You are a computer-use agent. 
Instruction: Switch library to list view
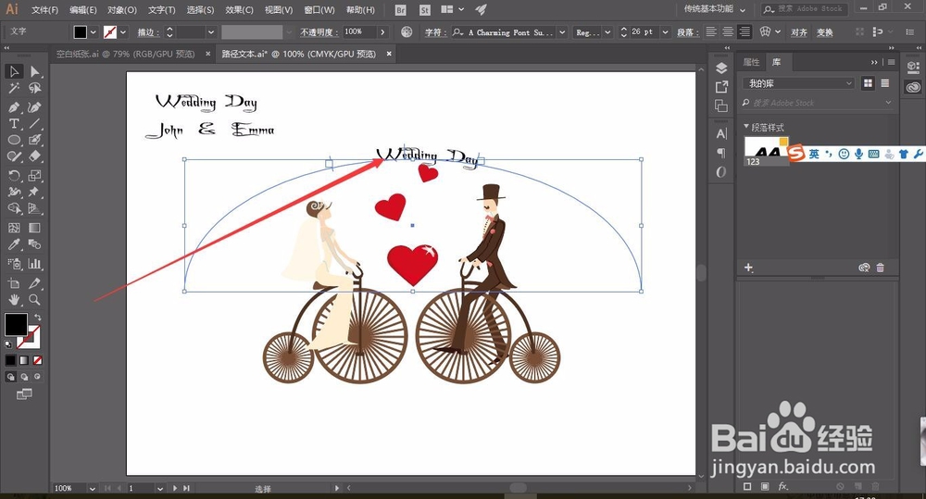click(x=884, y=83)
